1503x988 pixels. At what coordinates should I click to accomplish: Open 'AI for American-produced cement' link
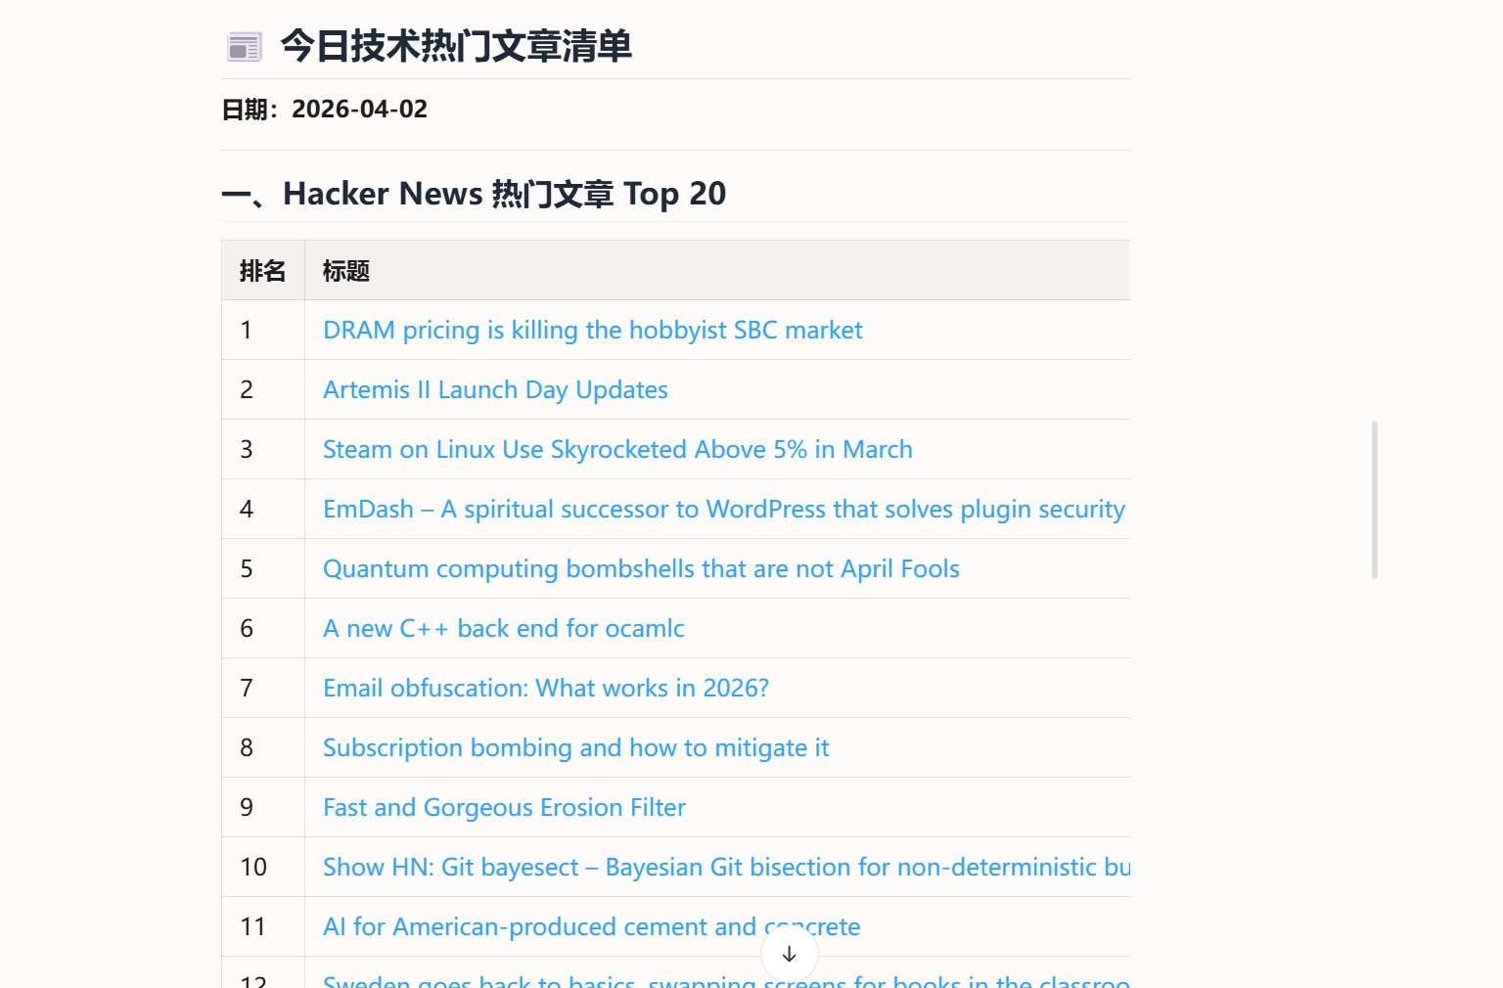coord(591,927)
